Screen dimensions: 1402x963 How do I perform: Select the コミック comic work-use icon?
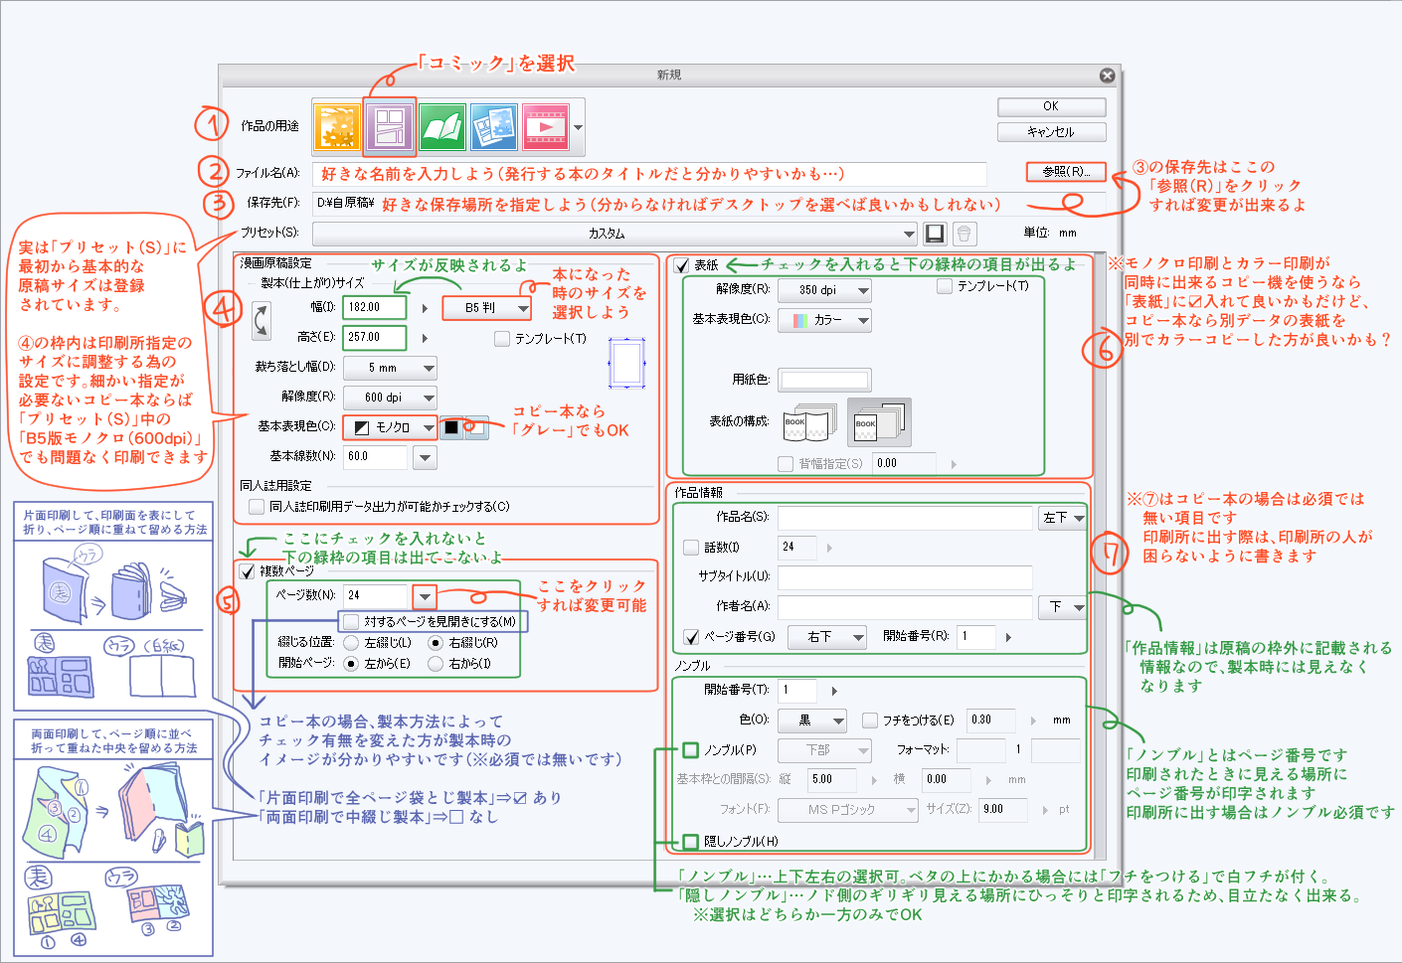tap(389, 126)
